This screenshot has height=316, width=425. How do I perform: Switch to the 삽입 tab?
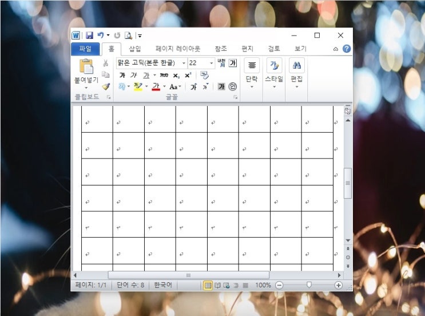[x=135, y=49]
